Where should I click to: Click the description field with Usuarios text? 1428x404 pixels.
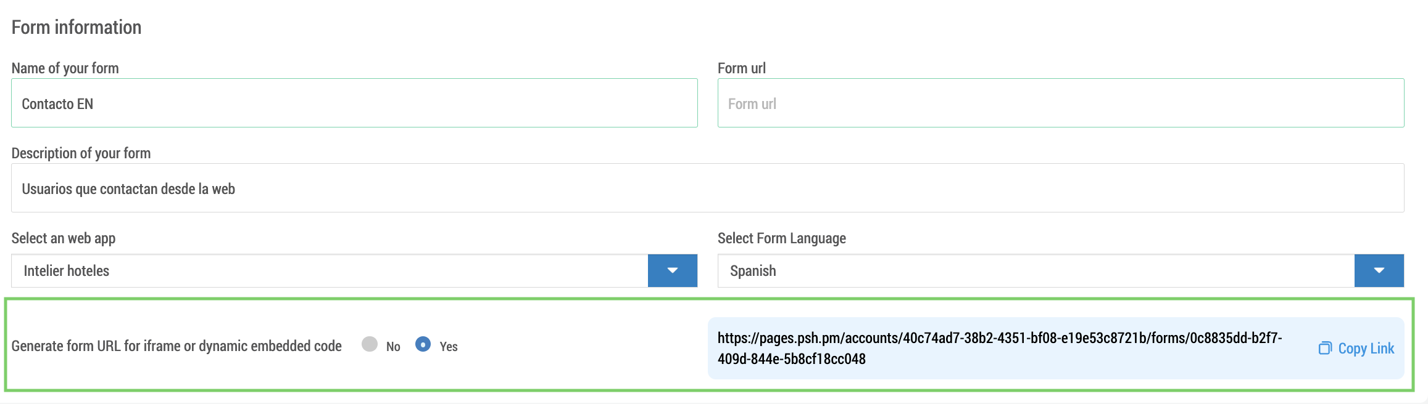click(x=708, y=188)
